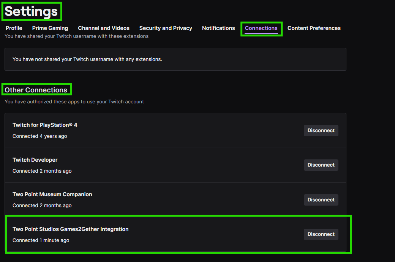Click 'Twitch for PlayStation® 4' app name
The image size is (395, 262).
pos(45,125)
